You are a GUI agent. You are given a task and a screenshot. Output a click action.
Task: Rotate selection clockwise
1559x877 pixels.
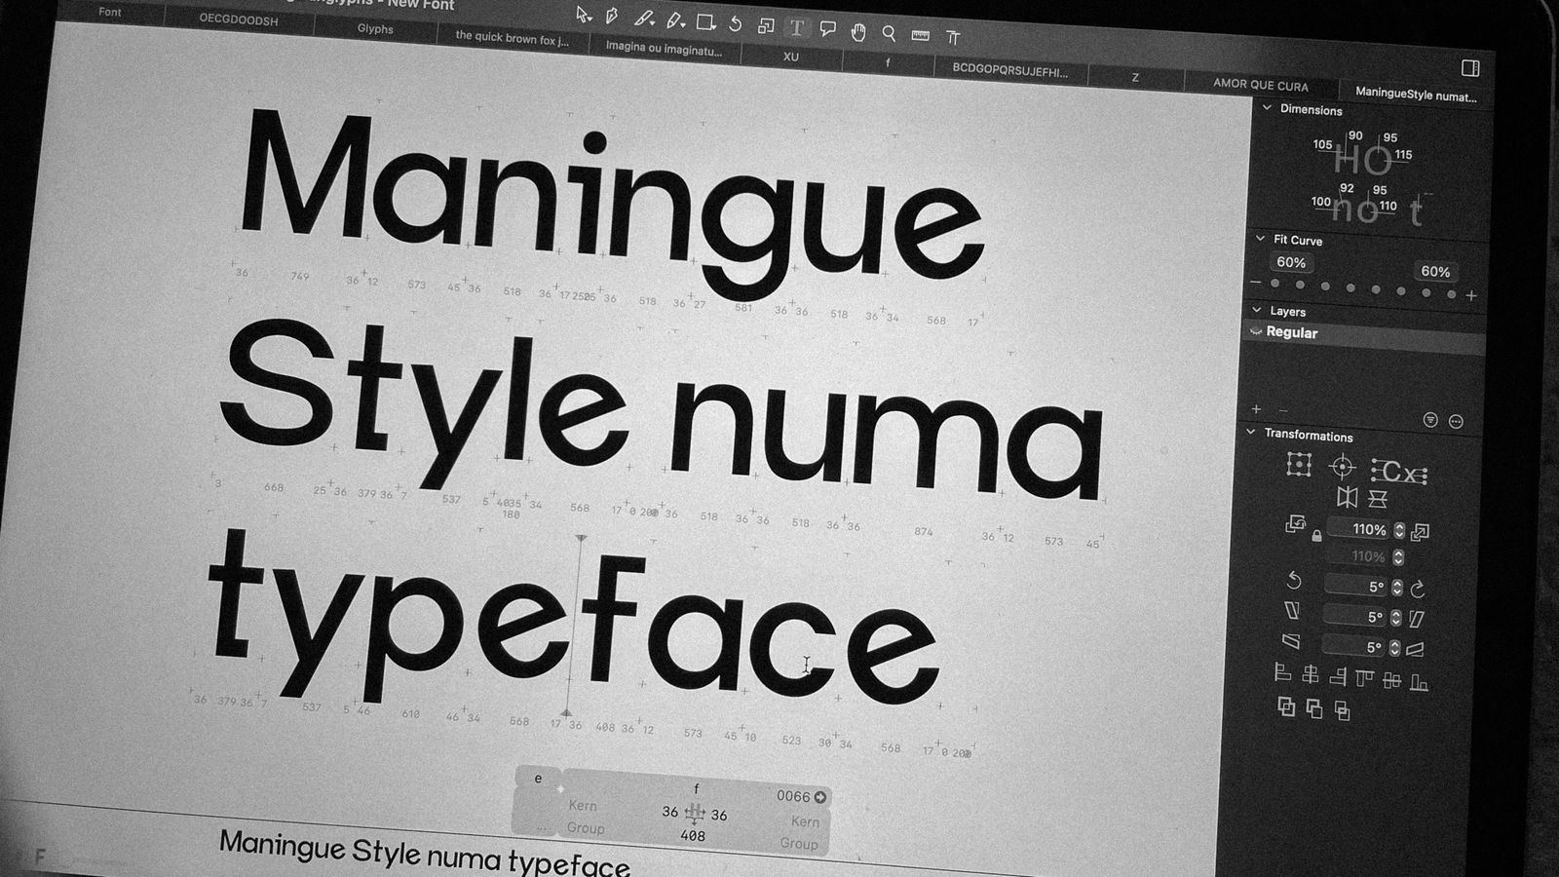[1418, 589]
